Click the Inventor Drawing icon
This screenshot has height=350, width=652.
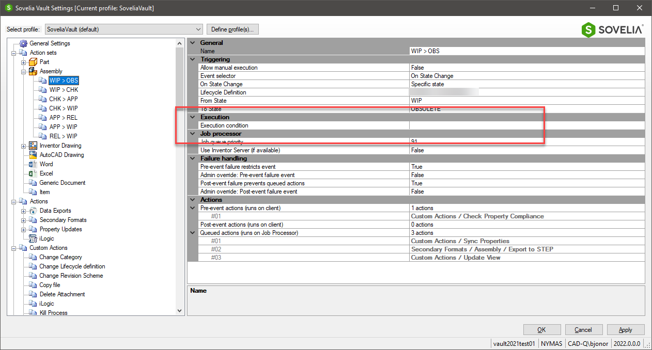click(33, 146)
